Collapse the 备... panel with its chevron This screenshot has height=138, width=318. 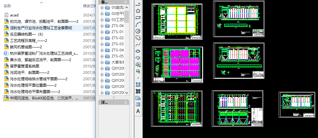tap(126, 2)
